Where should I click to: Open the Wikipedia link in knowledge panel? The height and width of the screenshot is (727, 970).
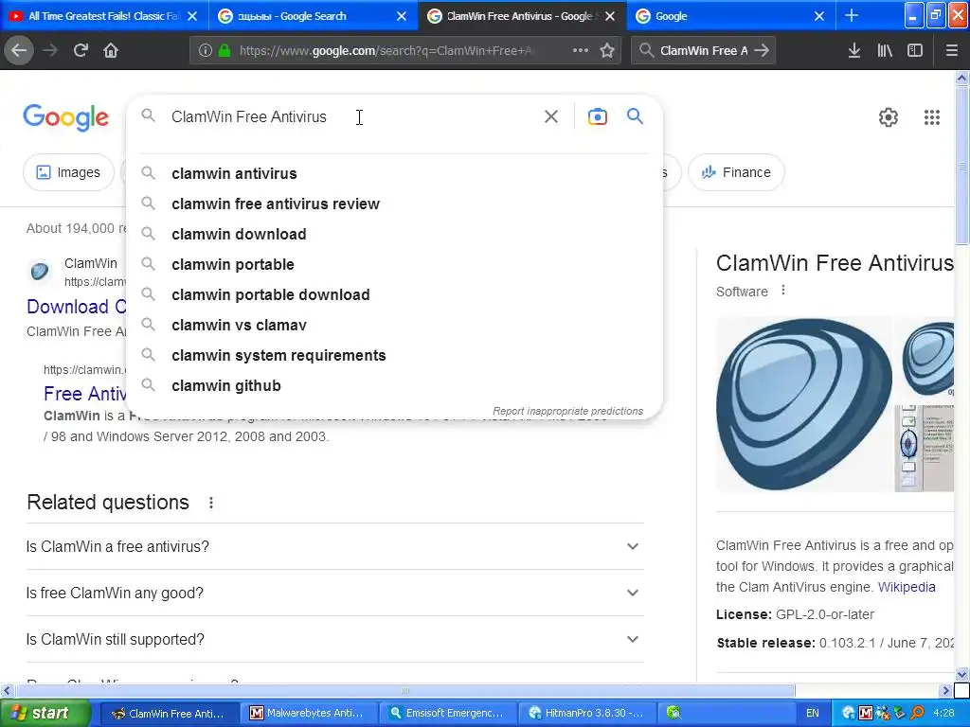pyautogui.click(x=907, y=587)
